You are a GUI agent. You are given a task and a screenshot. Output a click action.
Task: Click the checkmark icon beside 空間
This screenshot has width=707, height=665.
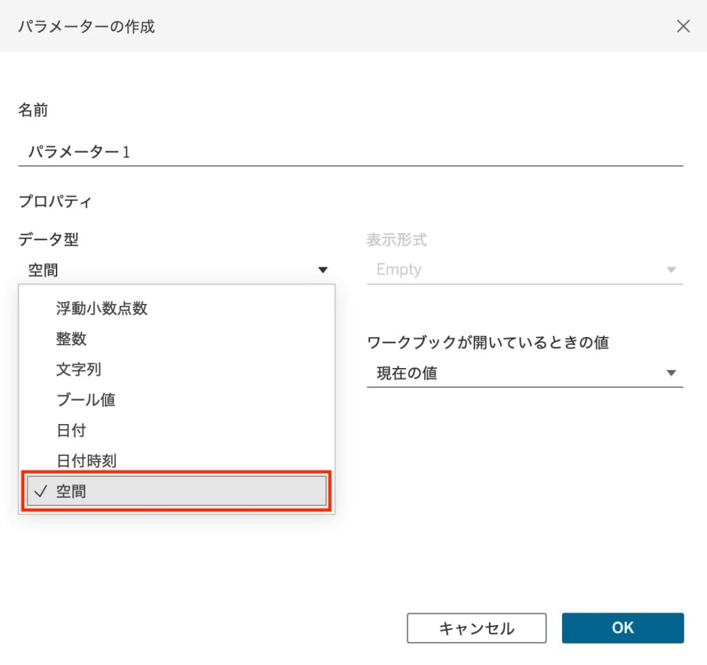tap(39, 492)
